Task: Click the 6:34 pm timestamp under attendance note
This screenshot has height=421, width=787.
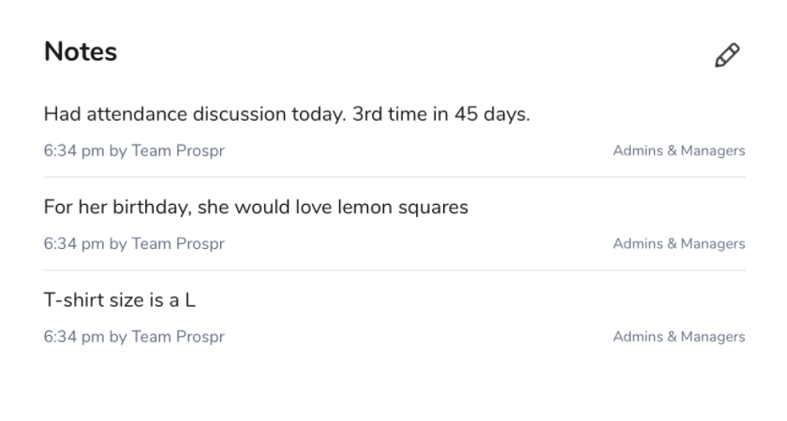Action: tap(73, 151)
